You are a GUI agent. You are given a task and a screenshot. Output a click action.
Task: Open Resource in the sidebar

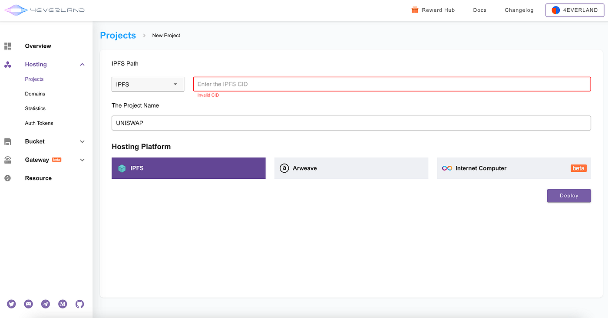tap(38, 178)
